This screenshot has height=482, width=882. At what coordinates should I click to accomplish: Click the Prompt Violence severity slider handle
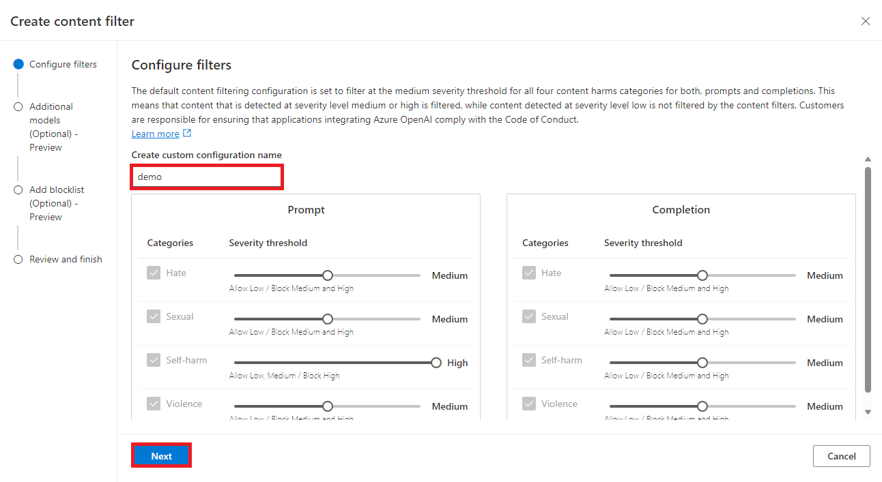(x=328, y=406)
